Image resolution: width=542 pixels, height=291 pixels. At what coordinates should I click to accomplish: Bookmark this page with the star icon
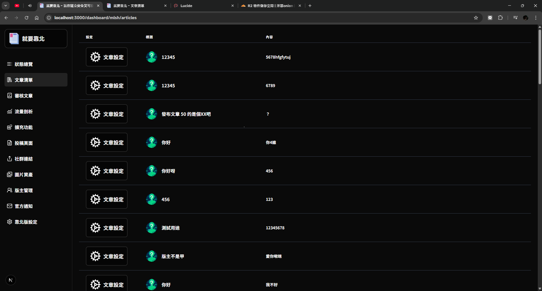pos(476,18)
